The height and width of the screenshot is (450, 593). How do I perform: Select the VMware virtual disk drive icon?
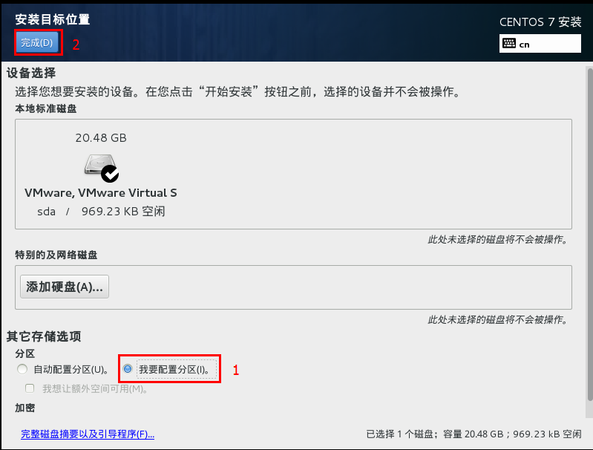coord(100,165)
